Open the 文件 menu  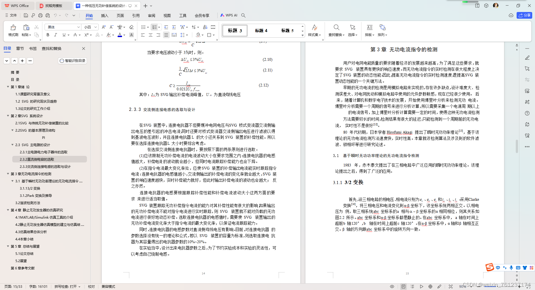11,15
